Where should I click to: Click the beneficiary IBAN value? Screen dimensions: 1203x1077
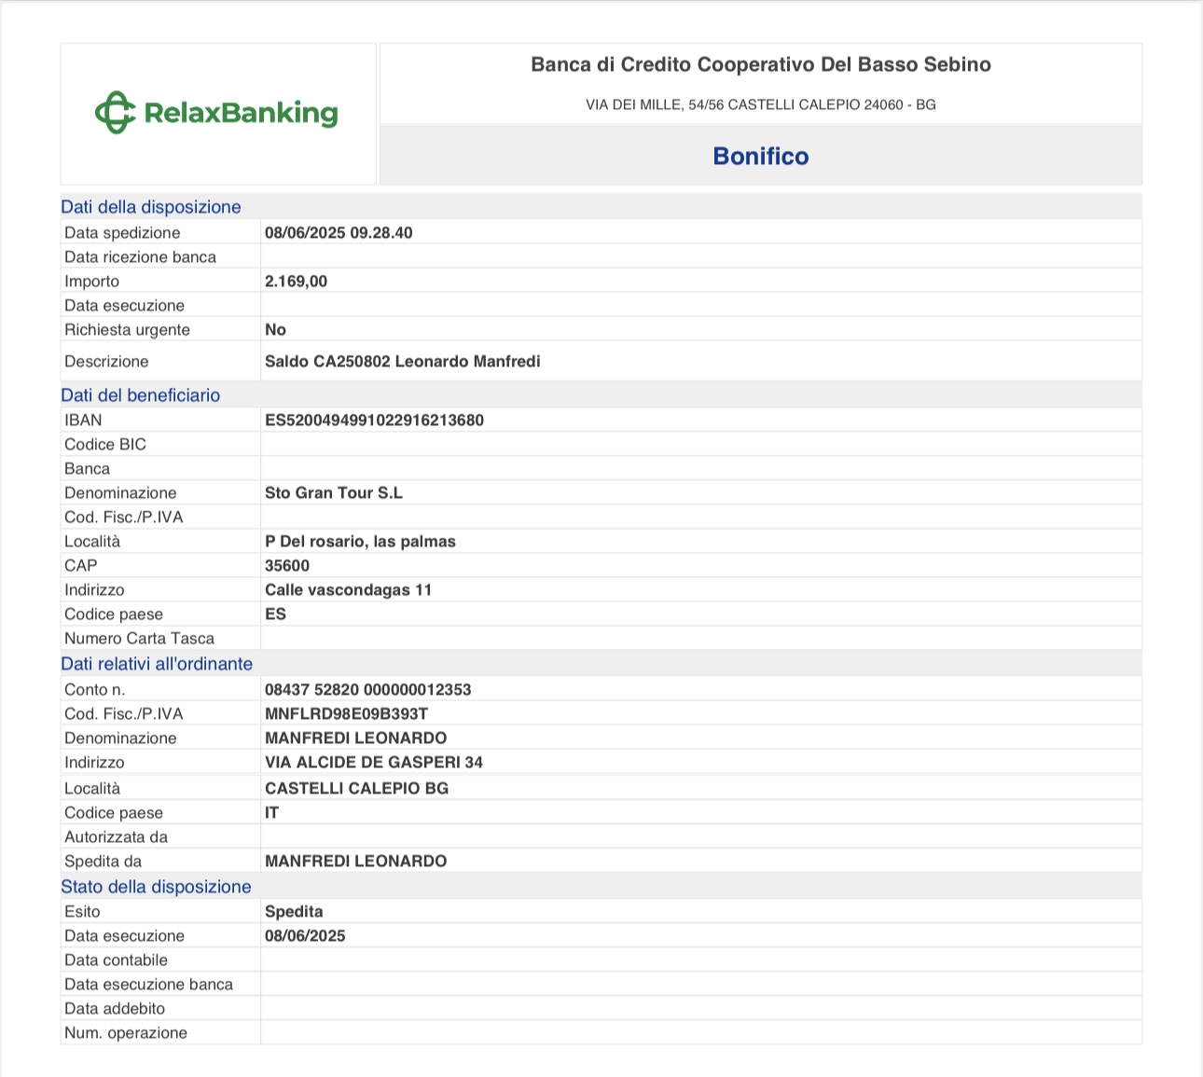(374, 420)
